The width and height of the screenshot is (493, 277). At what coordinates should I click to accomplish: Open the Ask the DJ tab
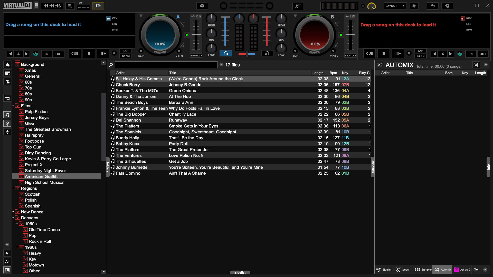(462, 270)
